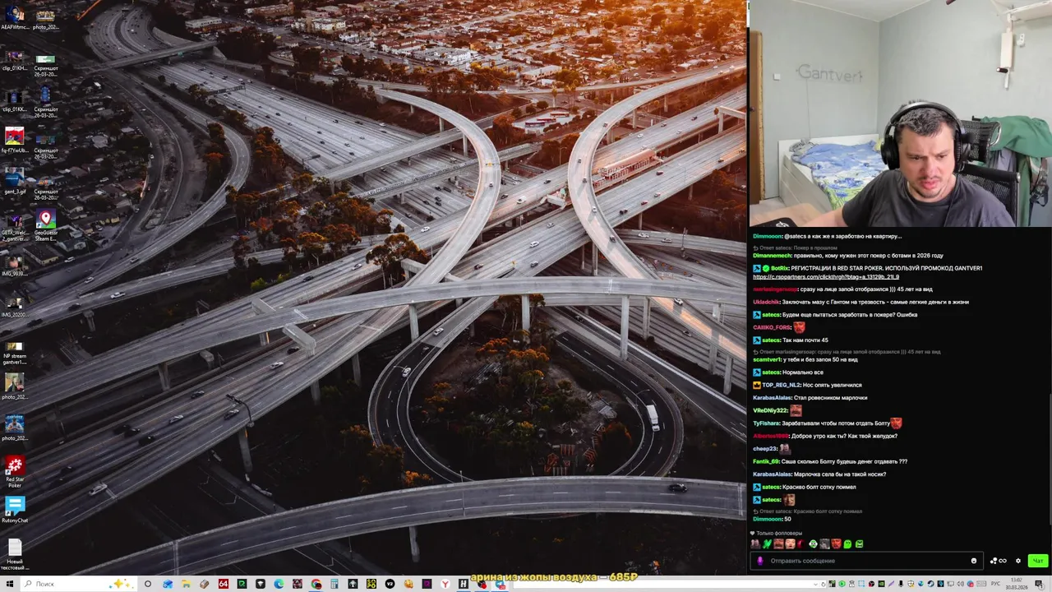The width and height of the screenshot is (1052, 592).
Task: Click the Cortana circle taskbar icon
Action: tap(148, 584)
